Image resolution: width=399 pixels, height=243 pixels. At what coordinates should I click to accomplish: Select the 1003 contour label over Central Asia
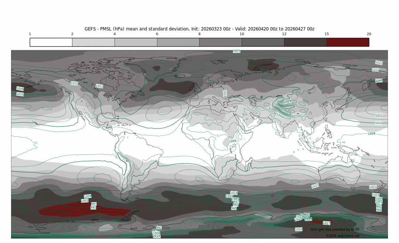(x=280, y=116)
